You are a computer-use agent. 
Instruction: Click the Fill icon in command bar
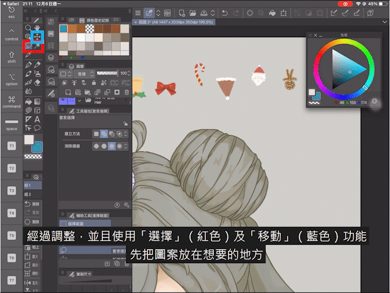coord(272,13)
